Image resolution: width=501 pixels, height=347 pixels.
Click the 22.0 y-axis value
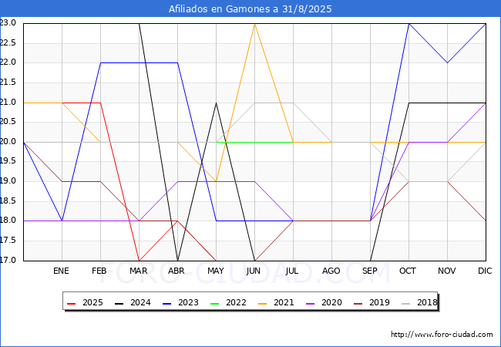(8, 62)
